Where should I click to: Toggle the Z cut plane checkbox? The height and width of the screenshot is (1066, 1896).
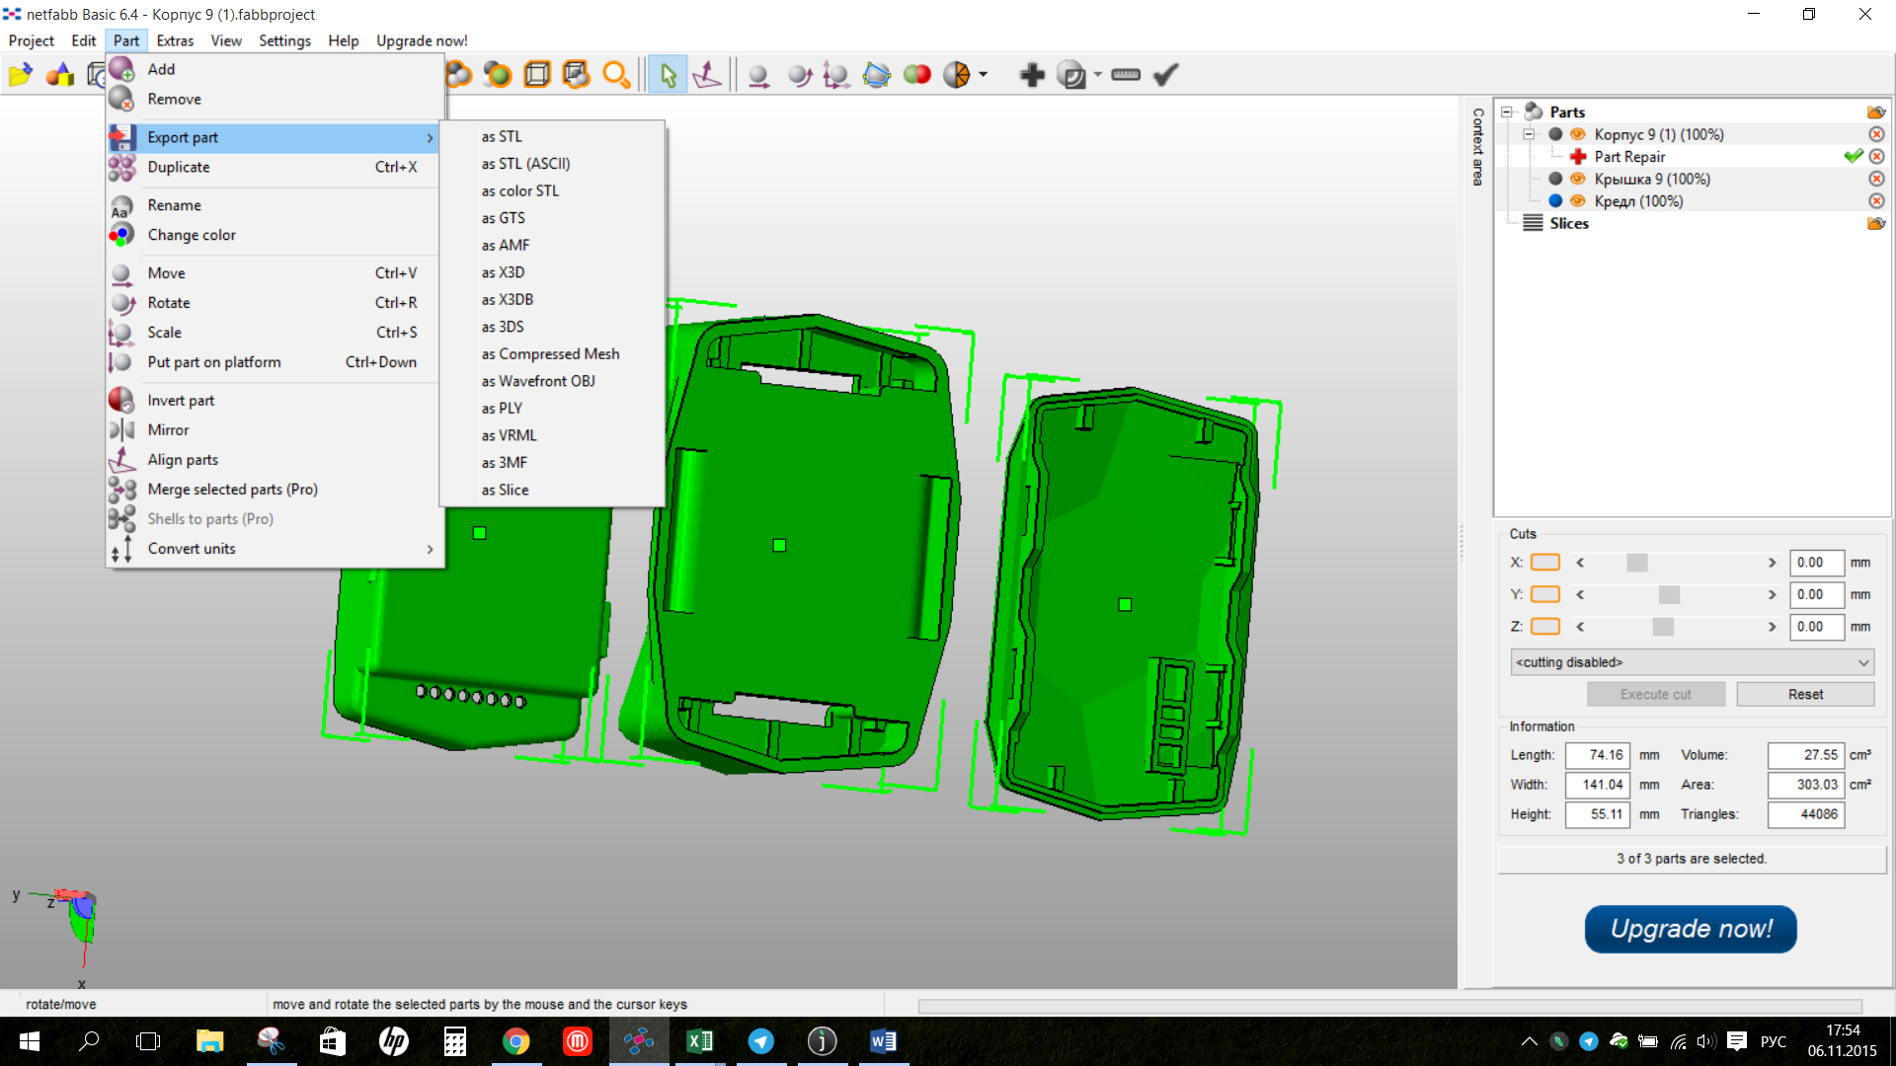point(1544,627)
